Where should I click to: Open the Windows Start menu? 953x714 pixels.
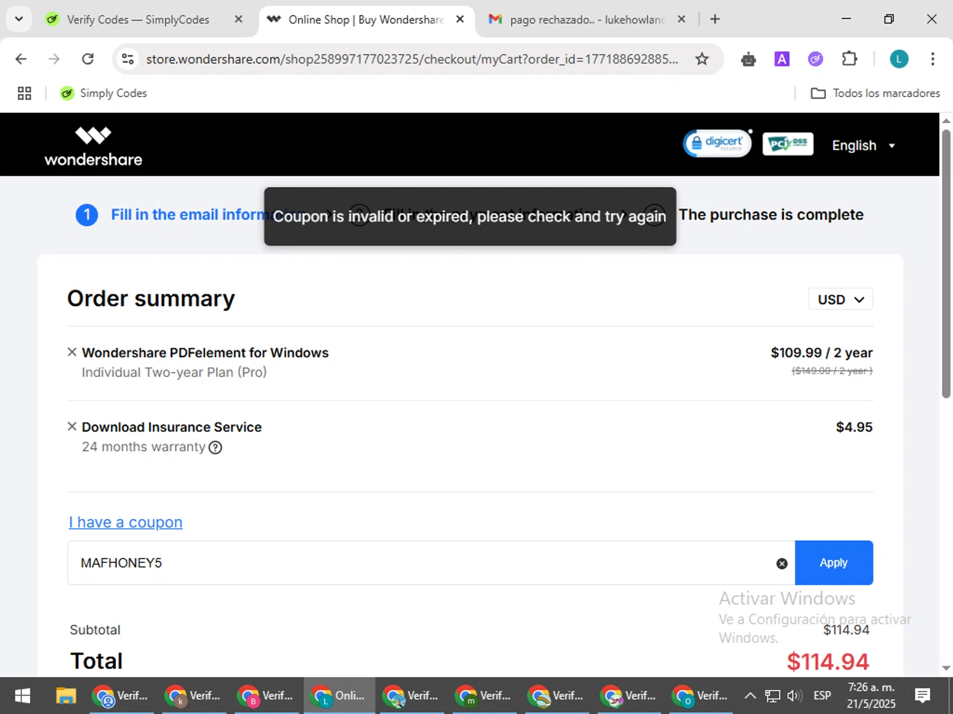click(22, 696)
